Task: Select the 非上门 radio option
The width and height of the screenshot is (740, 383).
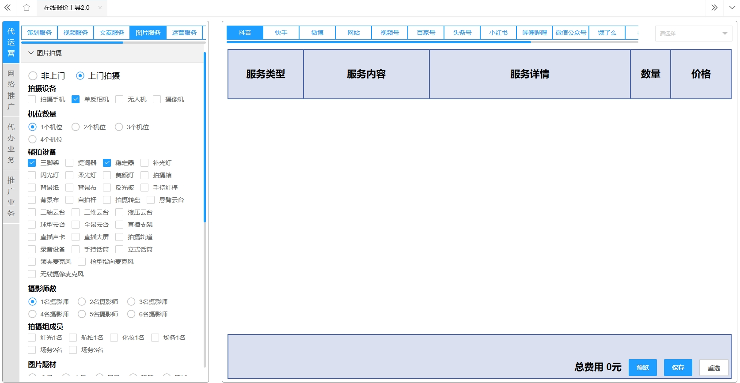Action: [x=33, y=76]
